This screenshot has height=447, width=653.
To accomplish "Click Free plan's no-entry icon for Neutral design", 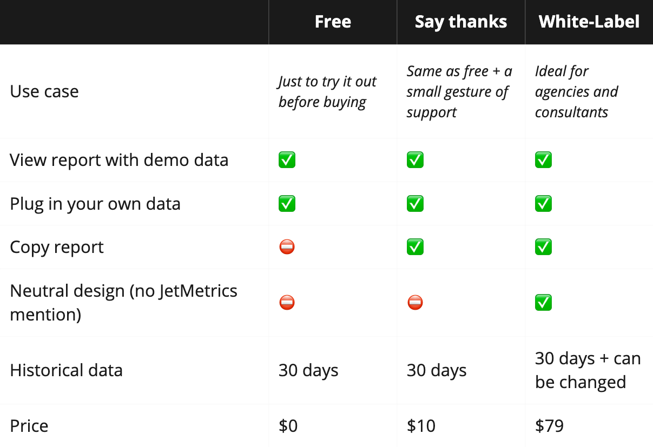I will 287,303.
